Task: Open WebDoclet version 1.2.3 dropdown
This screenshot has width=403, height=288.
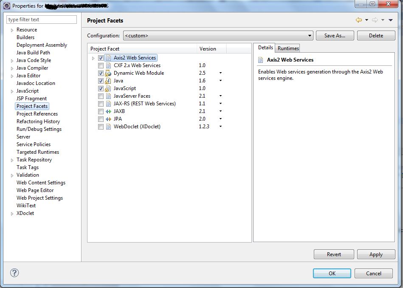Action: click(x=220, y=127)
